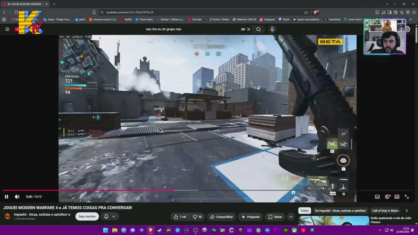This screenshot has height=235, width=418.
Task: Open the browser tab apps grid icon
Action: pyautogui.click(x=4, y=19)
